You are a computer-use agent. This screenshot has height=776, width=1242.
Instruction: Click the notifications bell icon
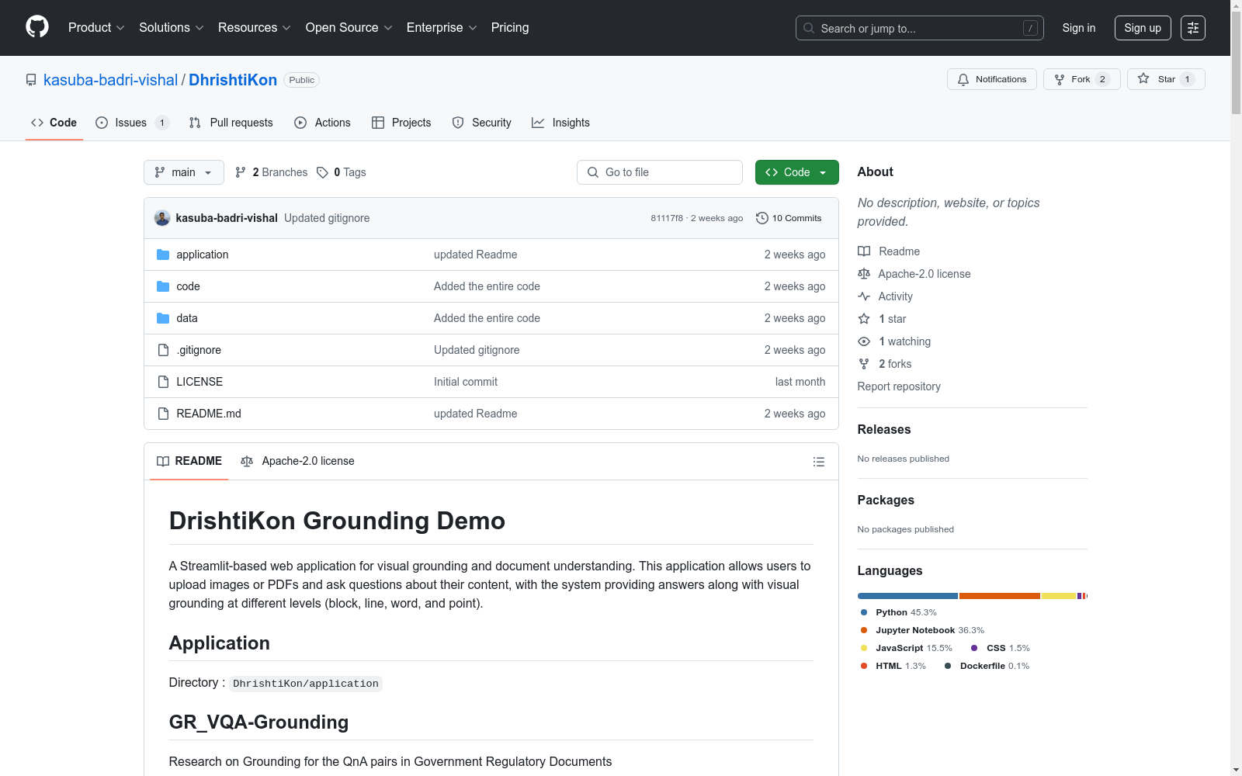pyautogui.click(x=963, y=79)
